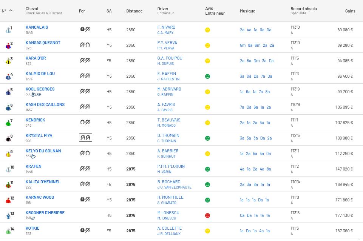The height and width of the screenshot is (241, 363).
Task: Click the tag icon below KROONER D'HERIPRE
Action: (33, 218)
